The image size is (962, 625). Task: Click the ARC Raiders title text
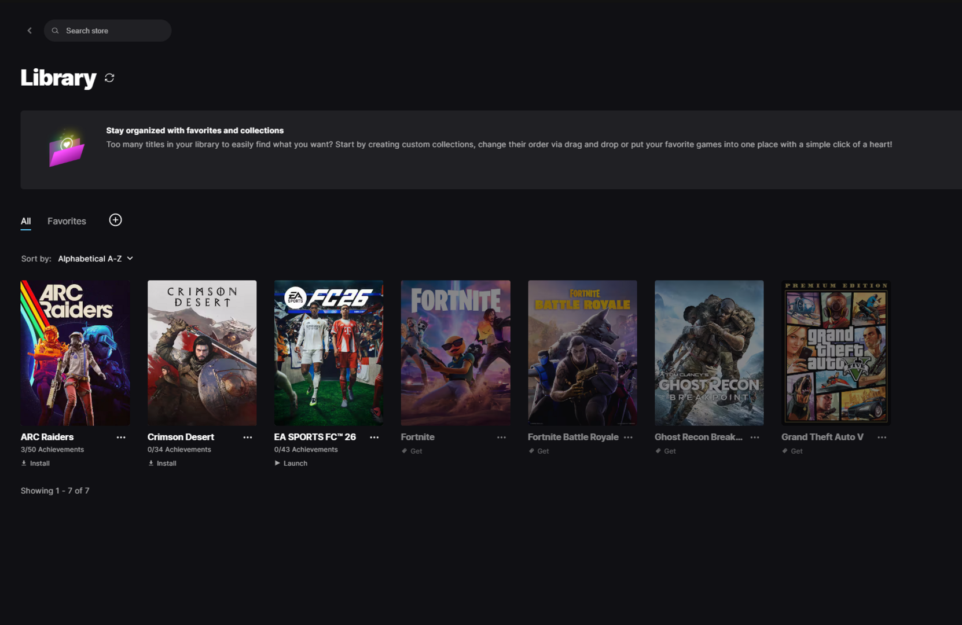tap(47, 437)
